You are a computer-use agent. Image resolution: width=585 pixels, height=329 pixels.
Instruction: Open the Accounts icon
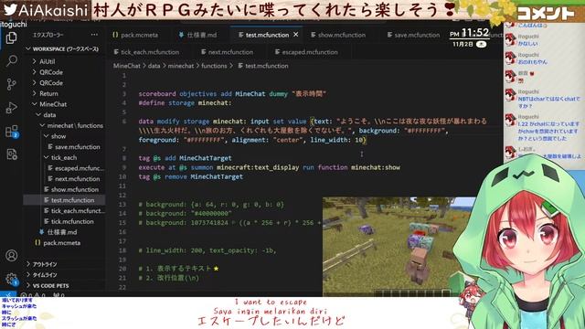[11, 256]
